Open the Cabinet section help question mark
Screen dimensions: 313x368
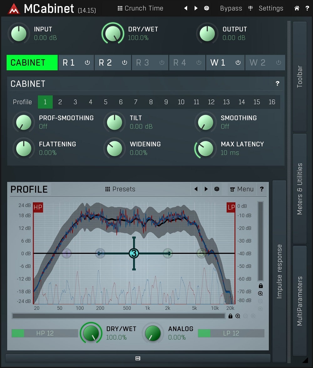click(x=277, y=83)
